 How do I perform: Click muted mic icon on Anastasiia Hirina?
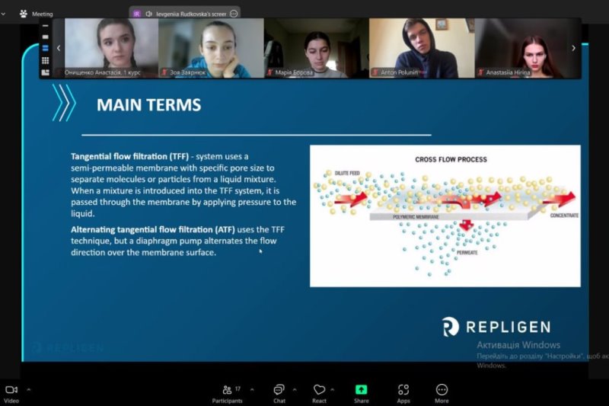tap(481, 72)
